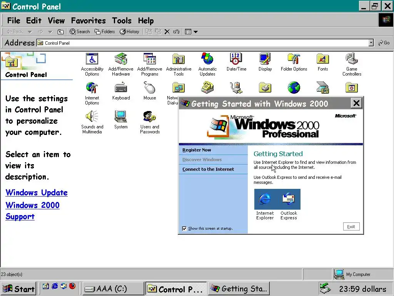
Task: Open the System icon
Action: [x=121, y=120]
